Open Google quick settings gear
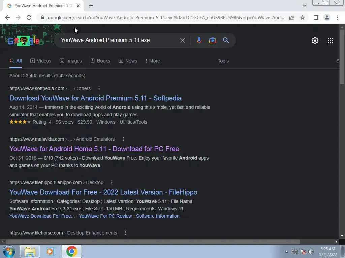The height and width of the screenshot is (258, 345). pos(315,41)
